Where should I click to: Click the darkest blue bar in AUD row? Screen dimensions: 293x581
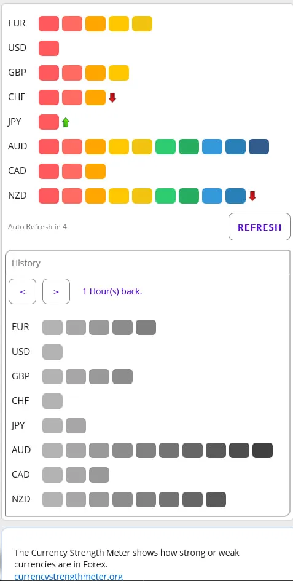259,147
